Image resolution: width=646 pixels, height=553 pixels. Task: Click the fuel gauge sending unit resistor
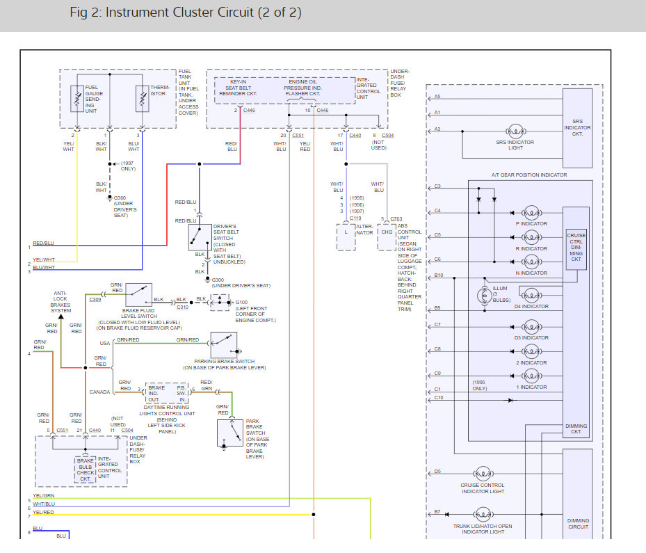pyautogui.click(x=77, y=99)
